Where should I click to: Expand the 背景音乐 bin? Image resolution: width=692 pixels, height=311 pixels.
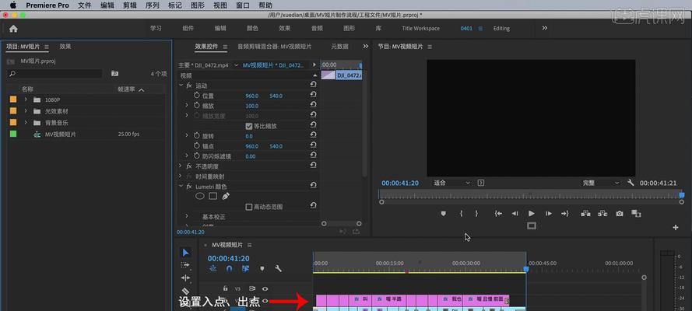click(x=26, y=123)
